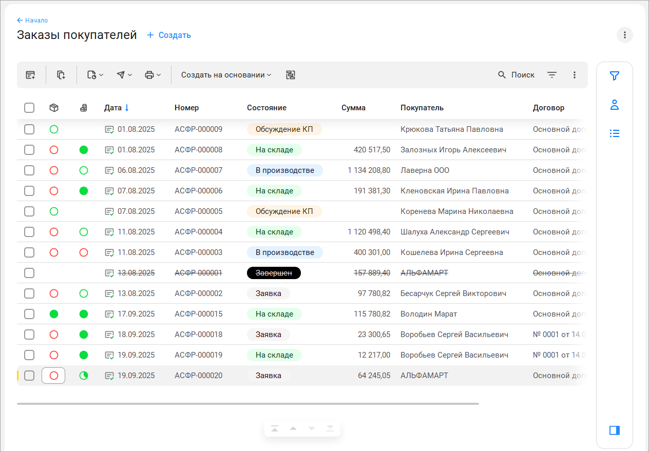Go to previous page up arrow

pyautogui.click(x=293, y=428)
